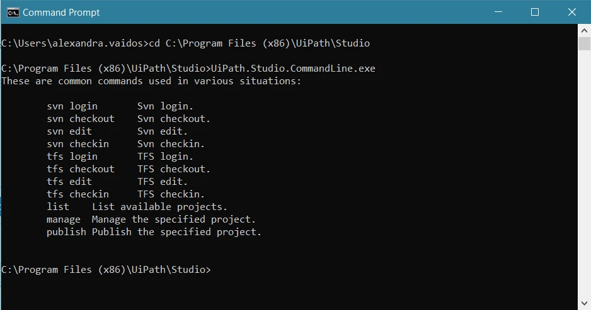Click the 'tfs login' command entry

point(72,156)
